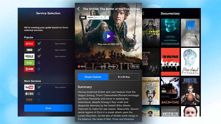
Task: Uncheck the Netflix service checkbox
Action: (x=39, y=44)
